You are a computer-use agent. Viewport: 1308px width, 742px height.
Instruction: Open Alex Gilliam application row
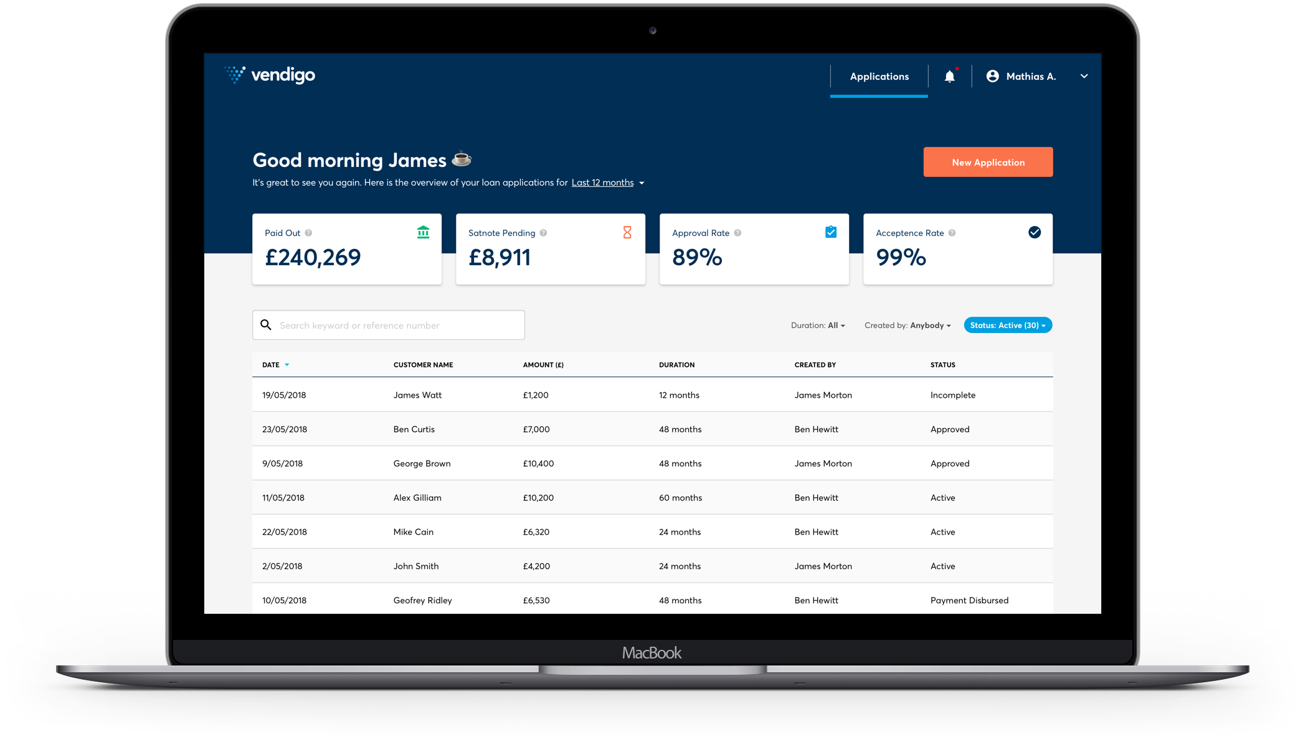click(652, 497)
